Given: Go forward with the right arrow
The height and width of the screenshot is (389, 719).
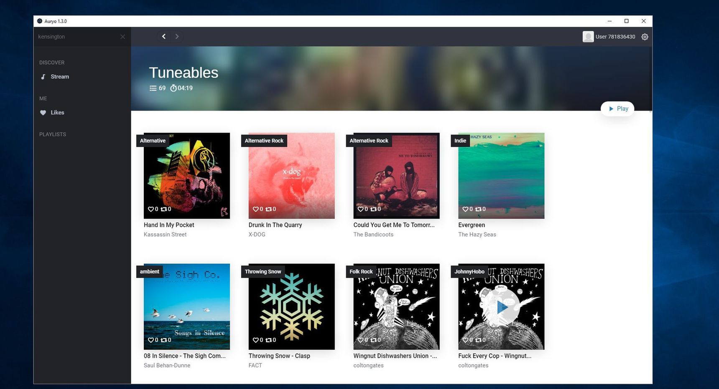Looking at the screenshot, I should tap(177, 36).
